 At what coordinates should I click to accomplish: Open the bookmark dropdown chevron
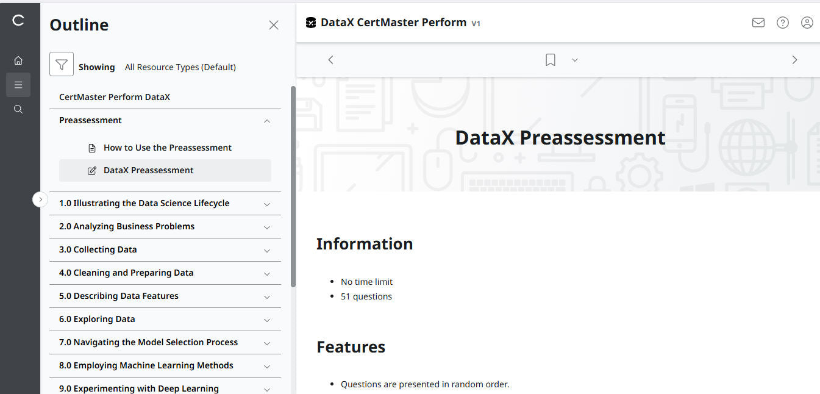pyautogui.click(x=574, y=60)
